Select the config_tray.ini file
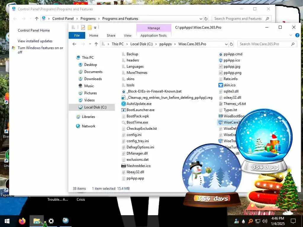Viewport: 303px width, 227px height. tap(138, 141)
